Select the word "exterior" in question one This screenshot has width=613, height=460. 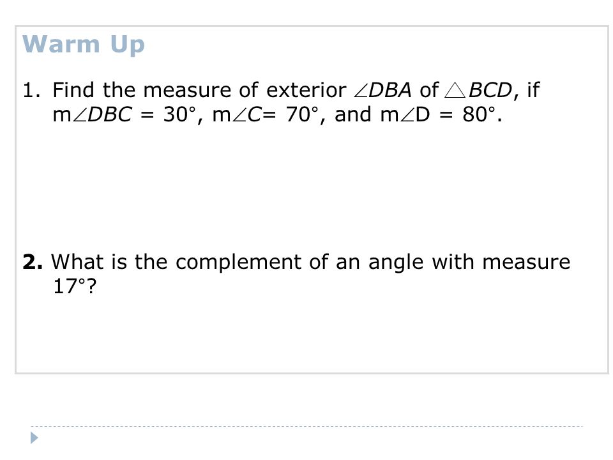click(306, 90)
